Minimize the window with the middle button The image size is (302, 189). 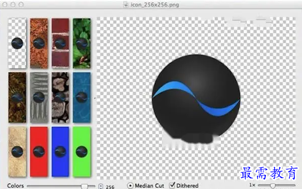point(13,5)
